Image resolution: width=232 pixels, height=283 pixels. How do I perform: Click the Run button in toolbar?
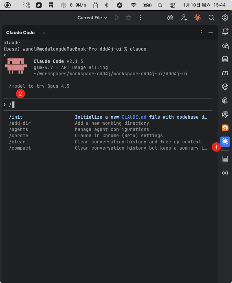coord(117,18)
